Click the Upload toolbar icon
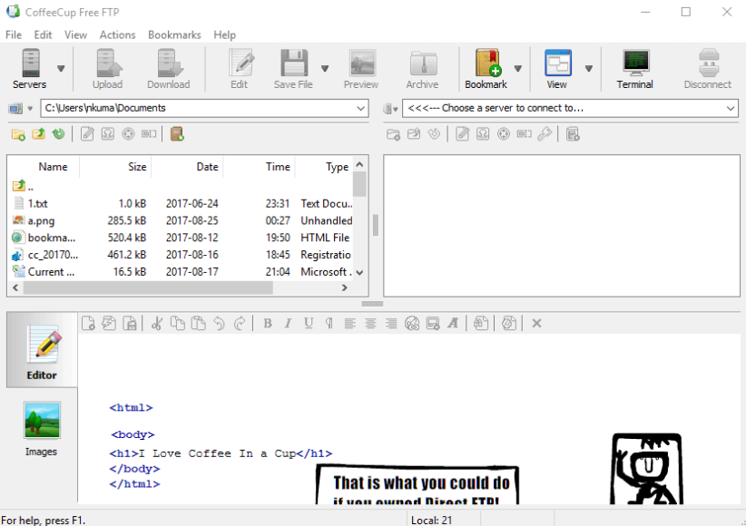The image size is (746, 526). [107, 69]
